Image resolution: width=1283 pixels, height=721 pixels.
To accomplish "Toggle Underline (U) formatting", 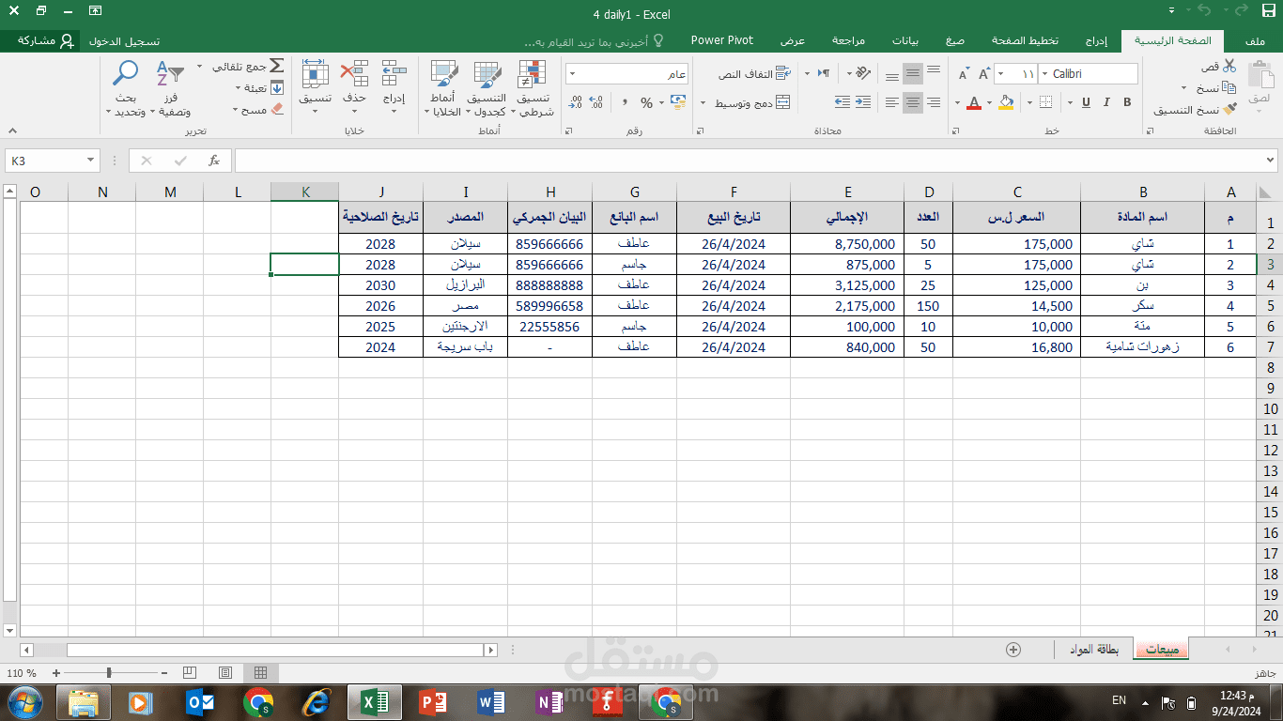I will [x=1086, y=102].
